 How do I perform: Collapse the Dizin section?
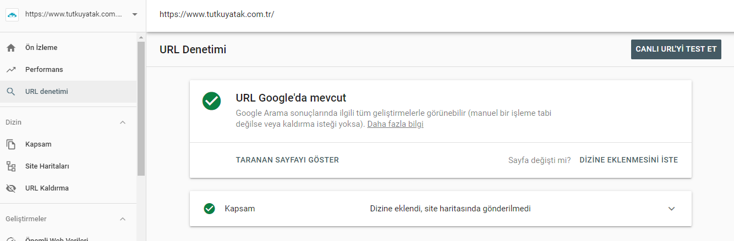tap(123, 122)
